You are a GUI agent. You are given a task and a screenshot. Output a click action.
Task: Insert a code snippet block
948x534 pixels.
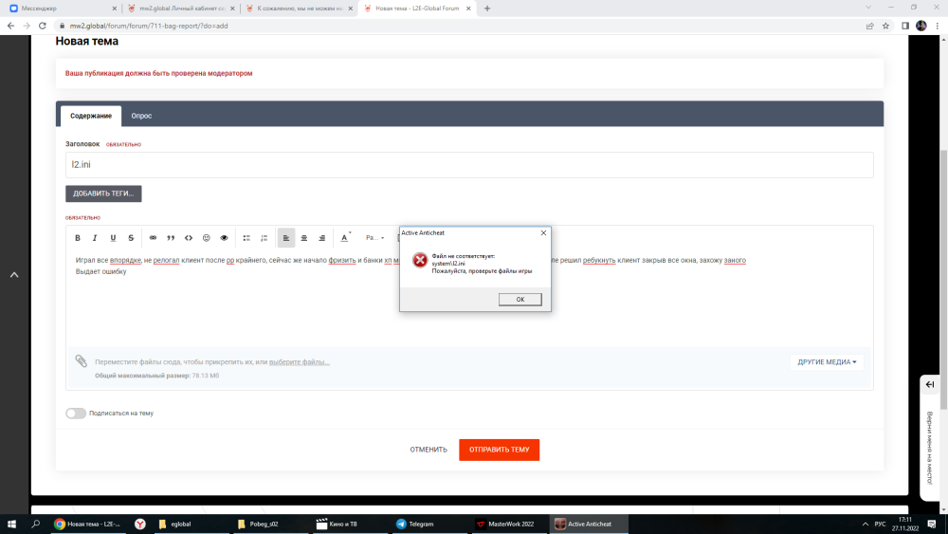pos(189,238)
